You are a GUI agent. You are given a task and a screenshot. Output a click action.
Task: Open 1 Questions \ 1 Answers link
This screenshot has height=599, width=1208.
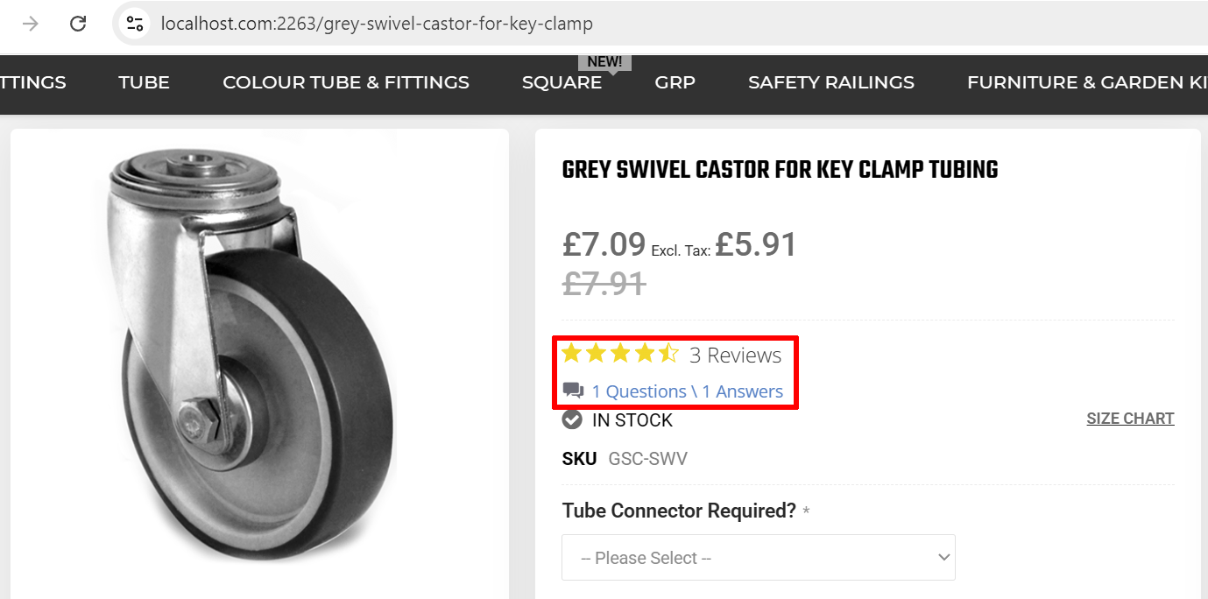[687, 391]
